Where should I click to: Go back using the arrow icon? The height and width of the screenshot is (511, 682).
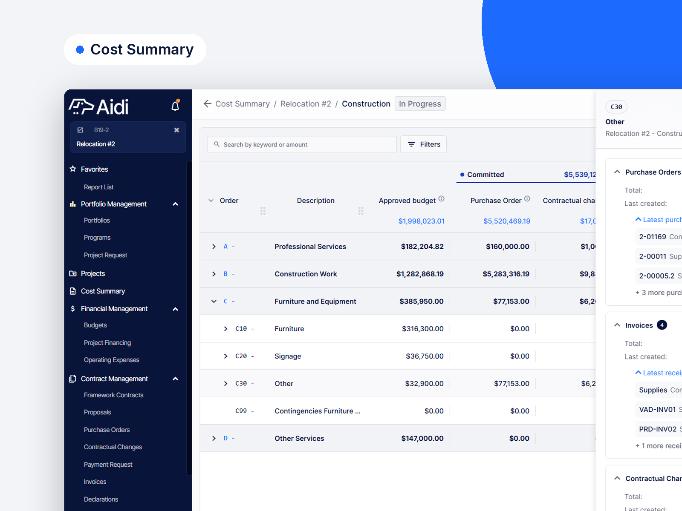(208, 104)
